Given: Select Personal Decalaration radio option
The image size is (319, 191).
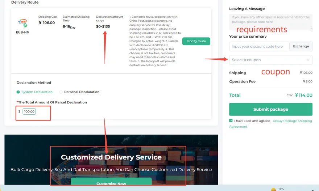Looking at the screenshot, I should click(61, 92).
